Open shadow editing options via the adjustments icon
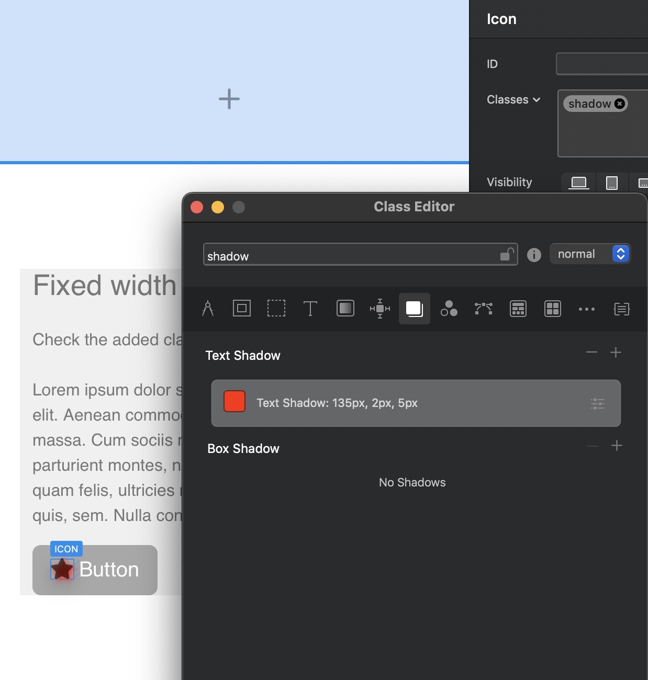This screenshot has width=648, height=680. click(598, 403)
